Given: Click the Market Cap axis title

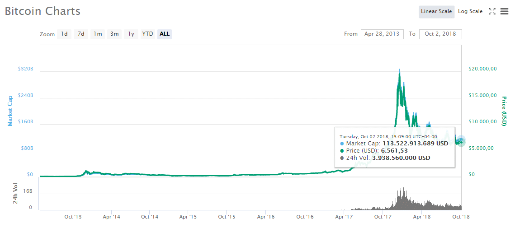Looking at the screenshot, I should 10,111.
